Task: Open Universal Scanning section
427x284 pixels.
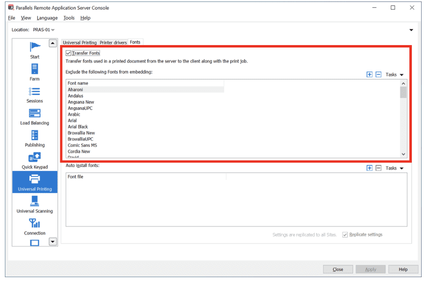Action: [35, 204]
